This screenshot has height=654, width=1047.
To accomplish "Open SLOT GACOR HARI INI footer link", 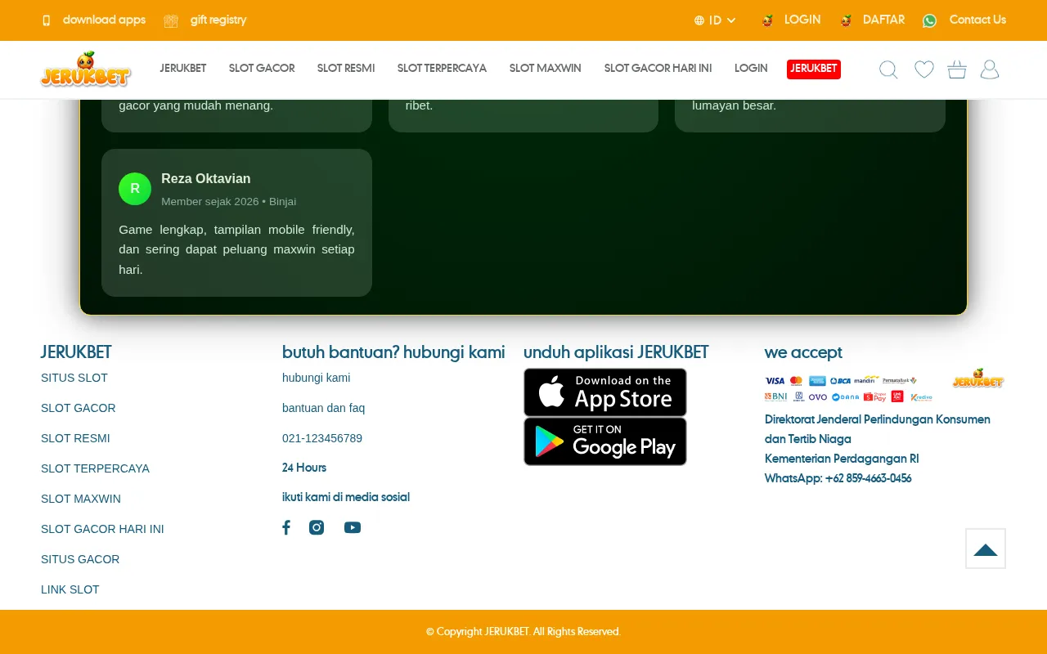I will [x=102, y=529].
